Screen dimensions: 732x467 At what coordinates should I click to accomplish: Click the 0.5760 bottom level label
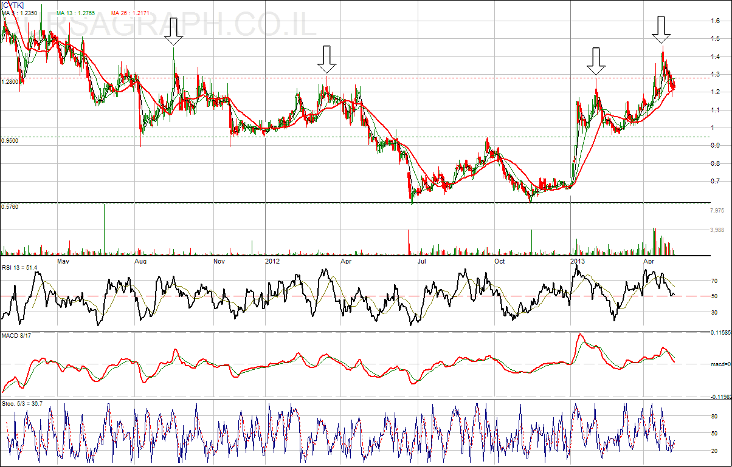click(10, 207)
